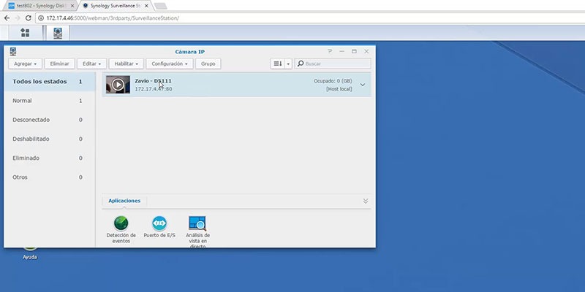
Task: Click the list view mode icon
Action: pyautogui.click(x=278, y=64)
